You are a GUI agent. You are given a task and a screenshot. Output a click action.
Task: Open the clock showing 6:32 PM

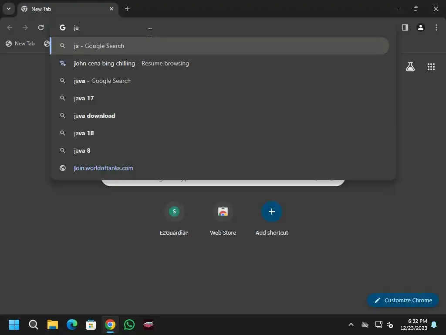[414, 325]
